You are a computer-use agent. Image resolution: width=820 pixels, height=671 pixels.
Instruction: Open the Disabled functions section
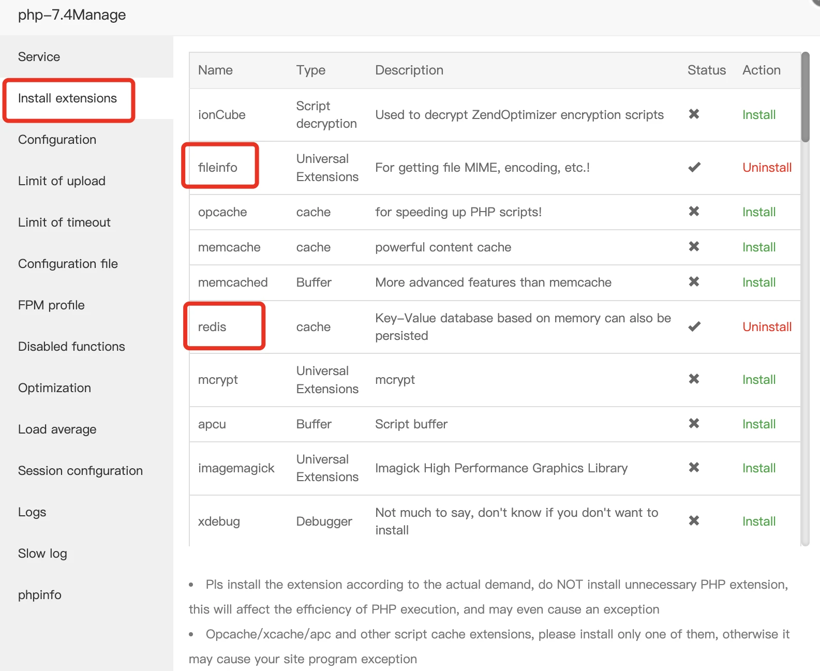pos(71,347)
